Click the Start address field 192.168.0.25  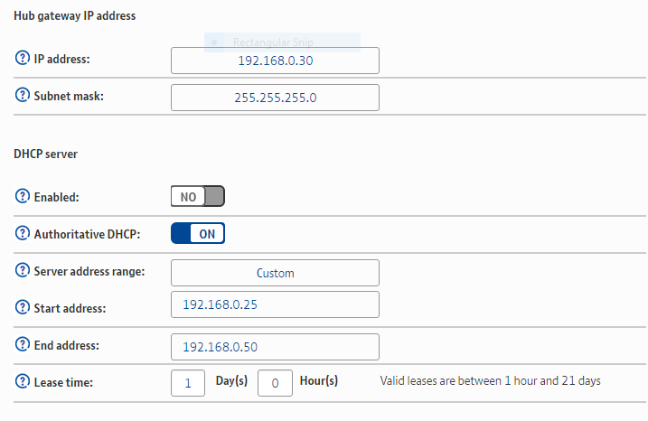(x=275, y=304)
